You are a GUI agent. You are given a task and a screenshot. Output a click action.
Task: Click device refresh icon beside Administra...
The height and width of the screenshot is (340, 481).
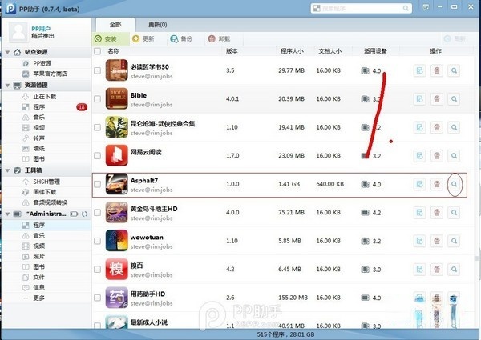click(84, 214)
